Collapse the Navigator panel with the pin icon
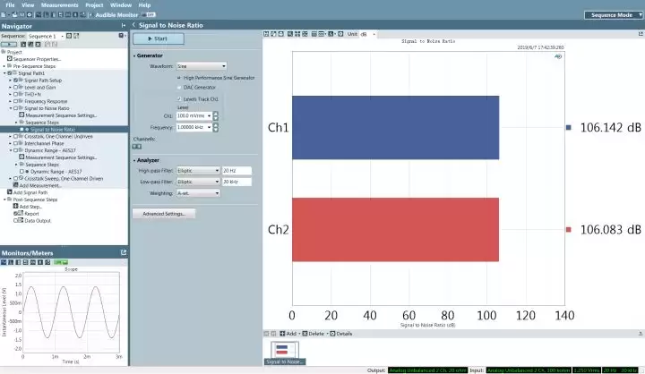The image size is (645, 374). tap(123, 25)
